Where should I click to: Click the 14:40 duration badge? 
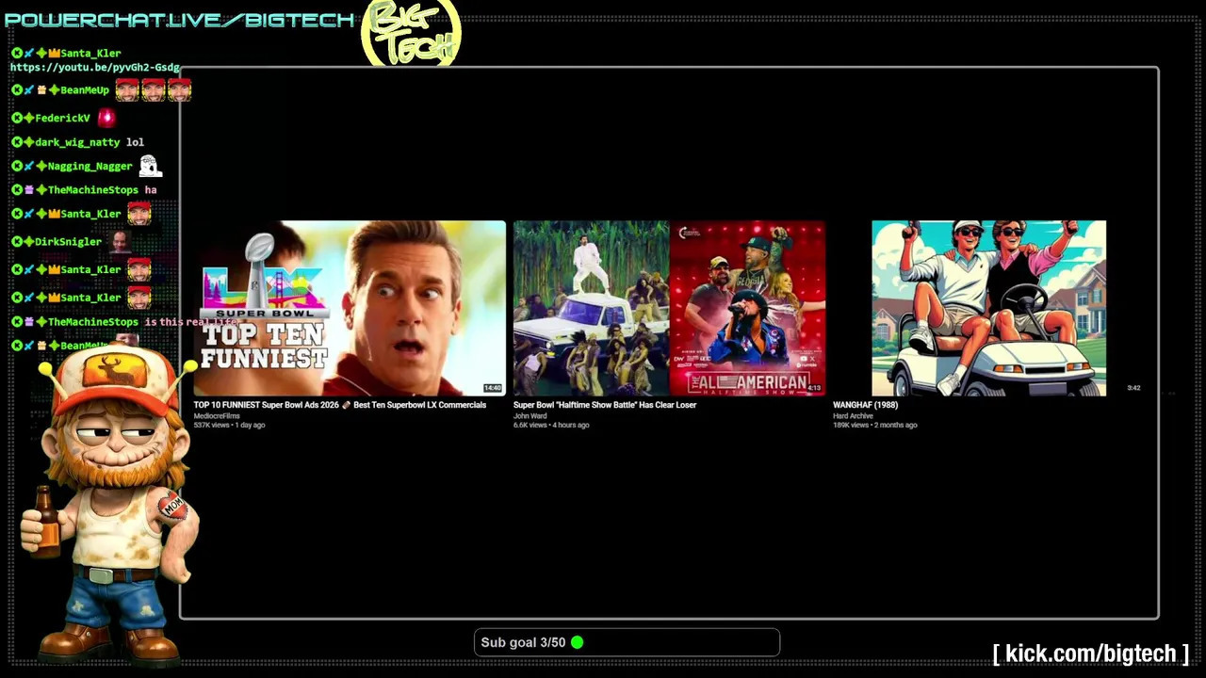coord(492,388)
